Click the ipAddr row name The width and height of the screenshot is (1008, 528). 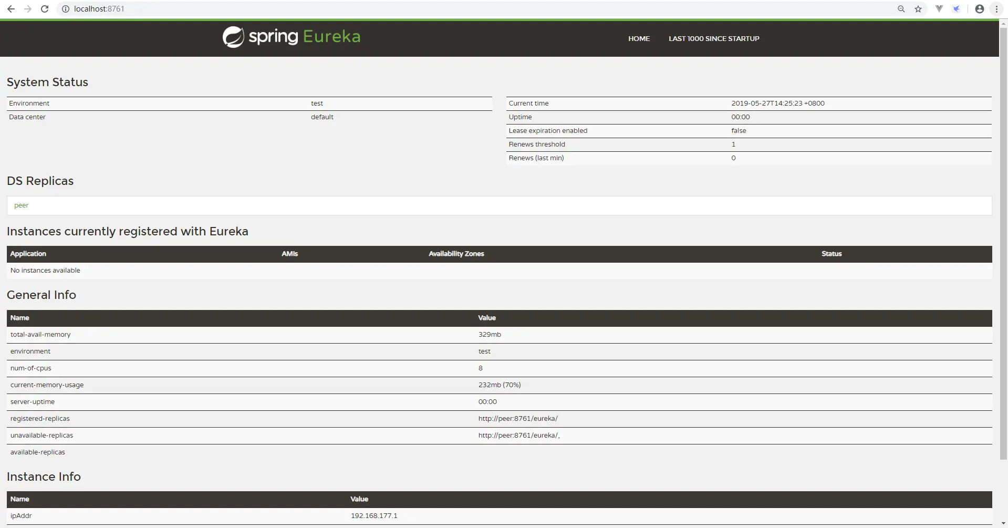(21, 516)
